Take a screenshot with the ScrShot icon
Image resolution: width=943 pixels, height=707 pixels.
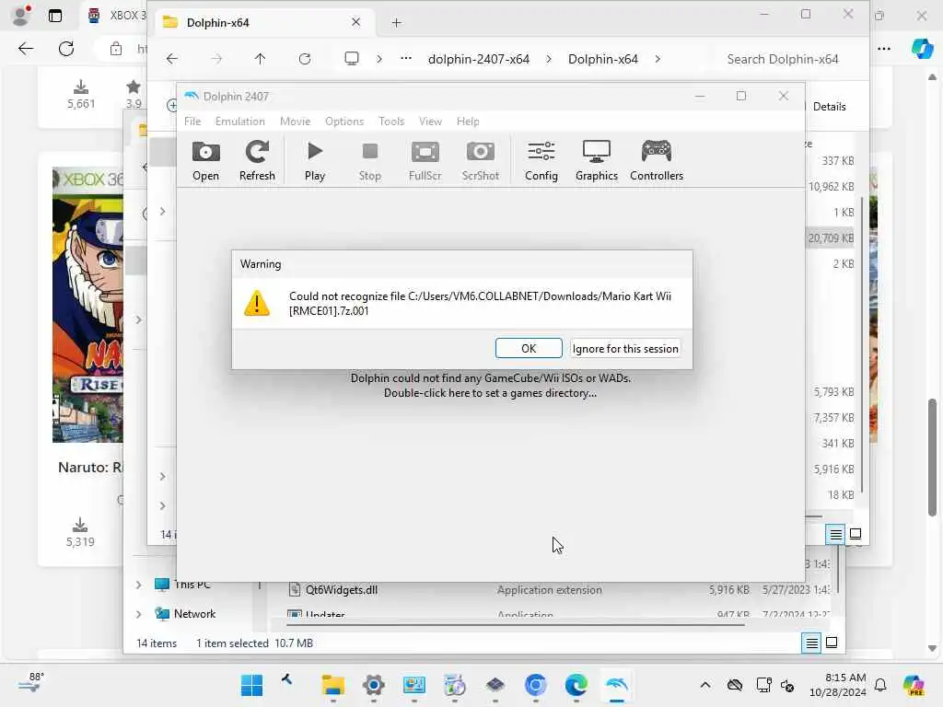(480, 160)
